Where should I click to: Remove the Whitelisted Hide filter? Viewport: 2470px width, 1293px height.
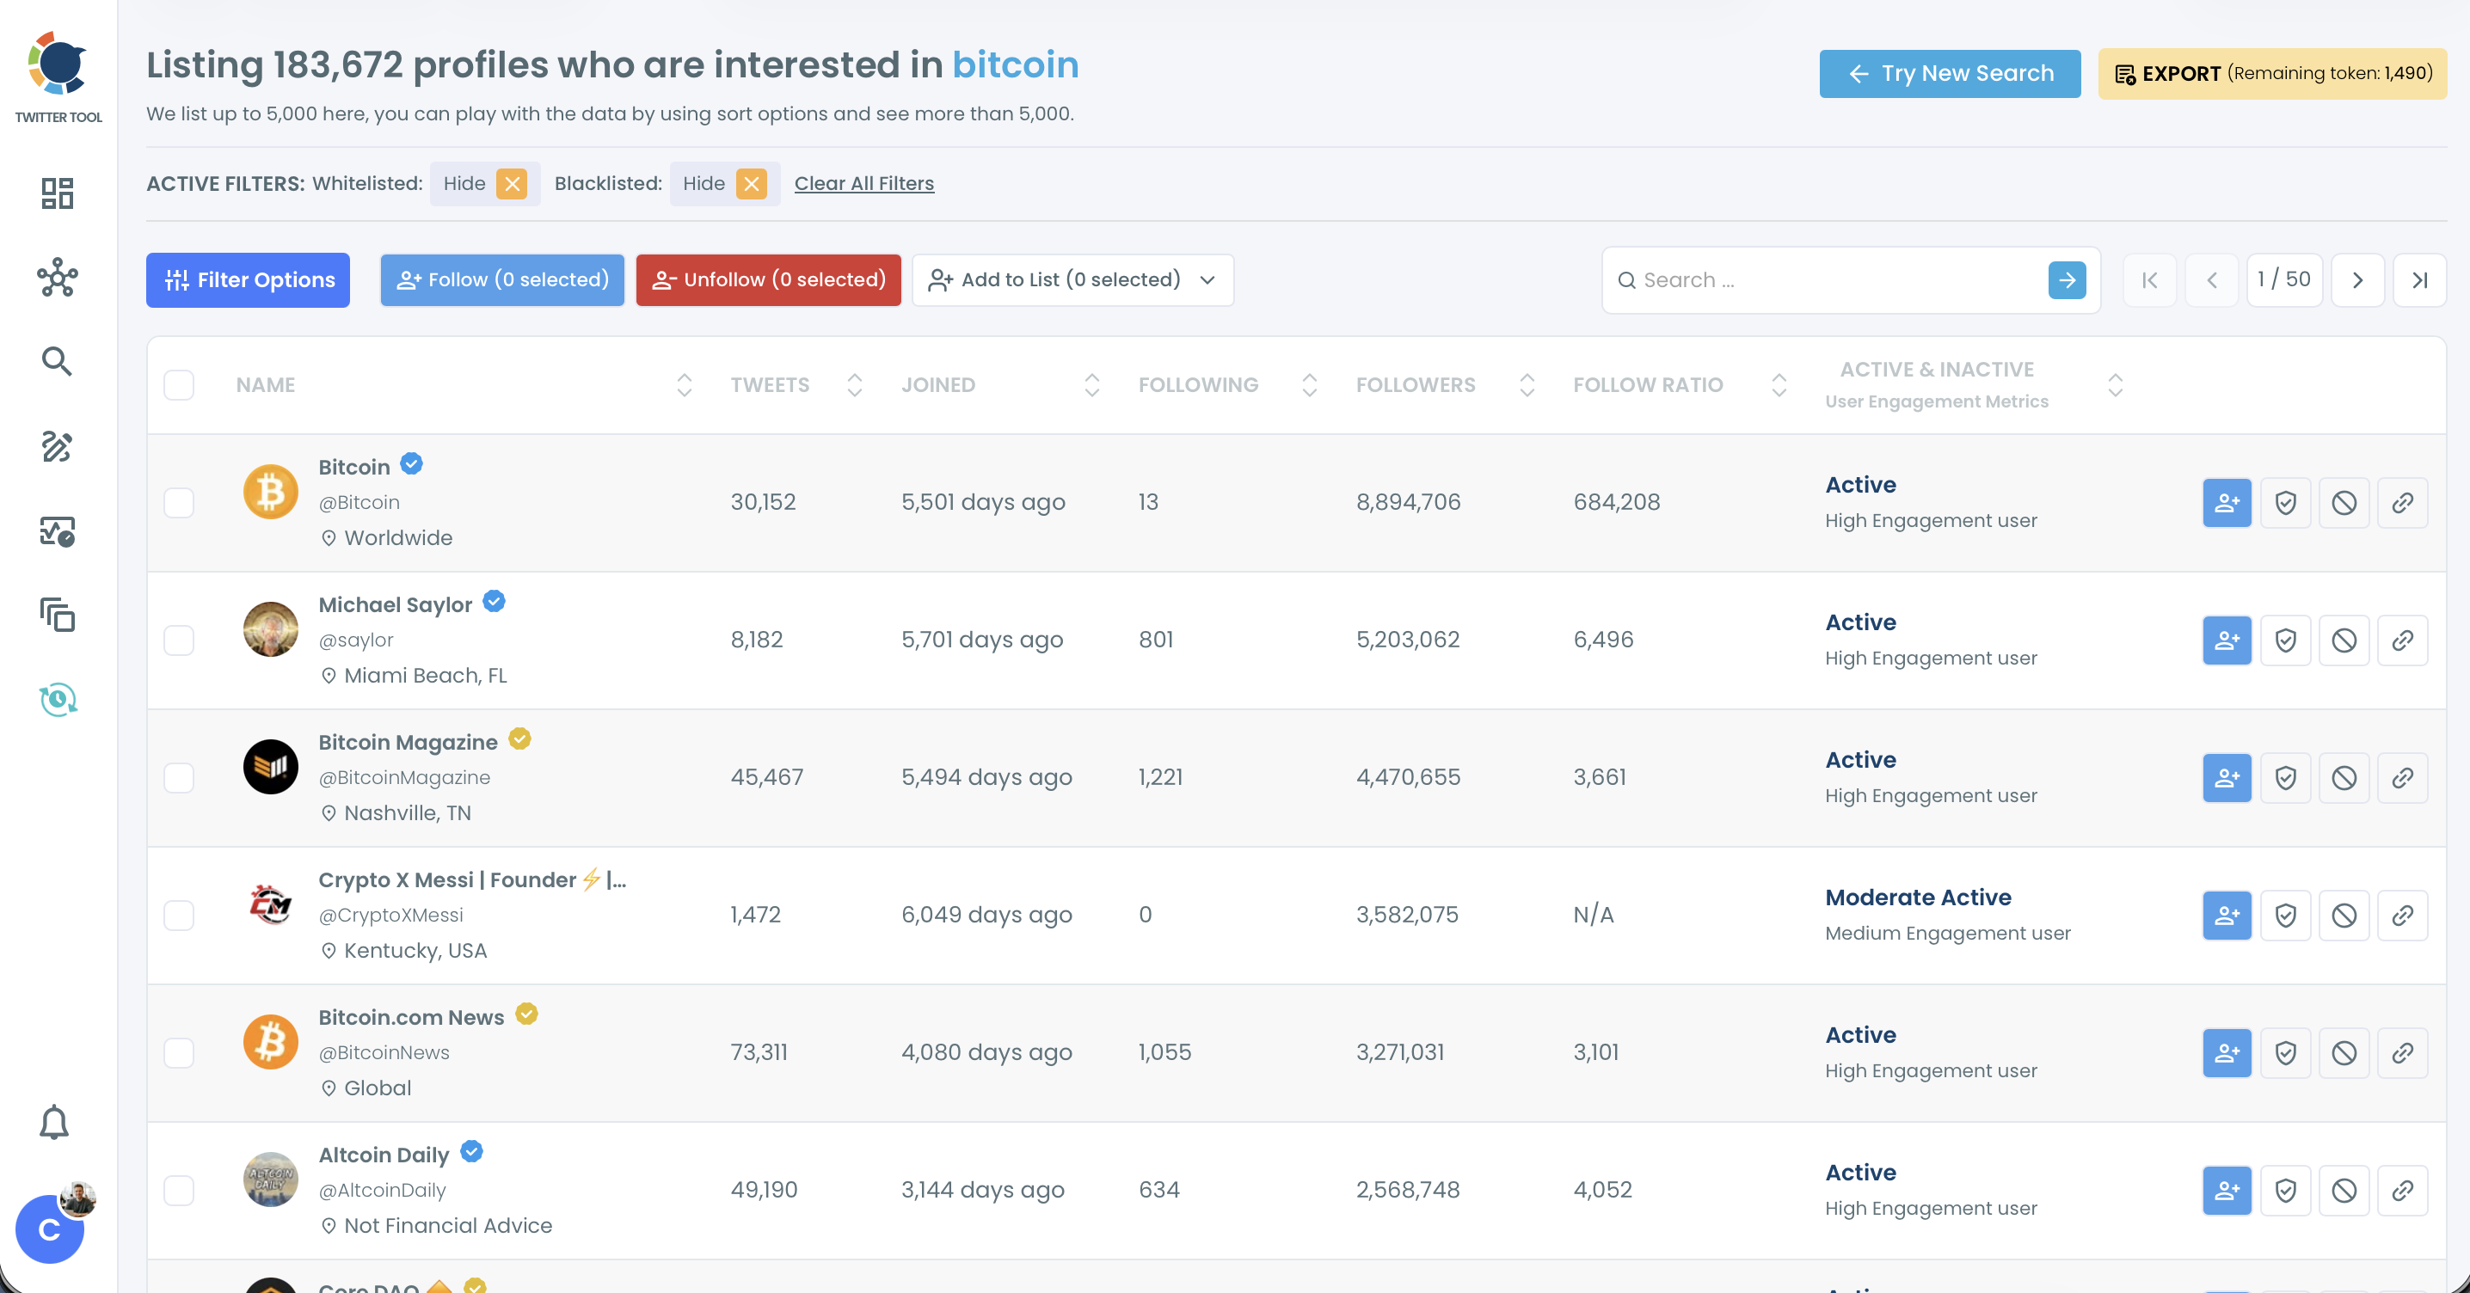coord(512,183)
